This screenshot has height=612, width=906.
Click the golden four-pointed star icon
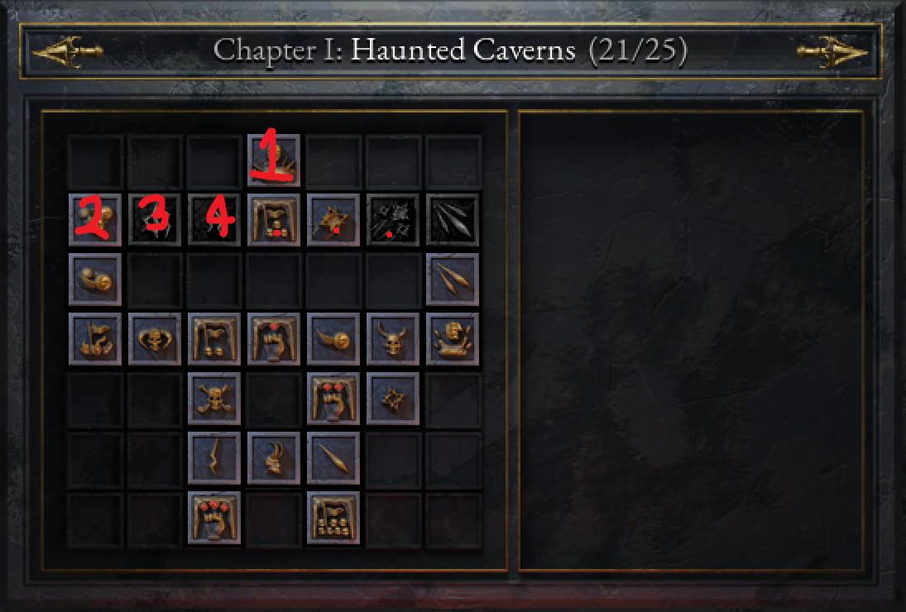point(393,399)
